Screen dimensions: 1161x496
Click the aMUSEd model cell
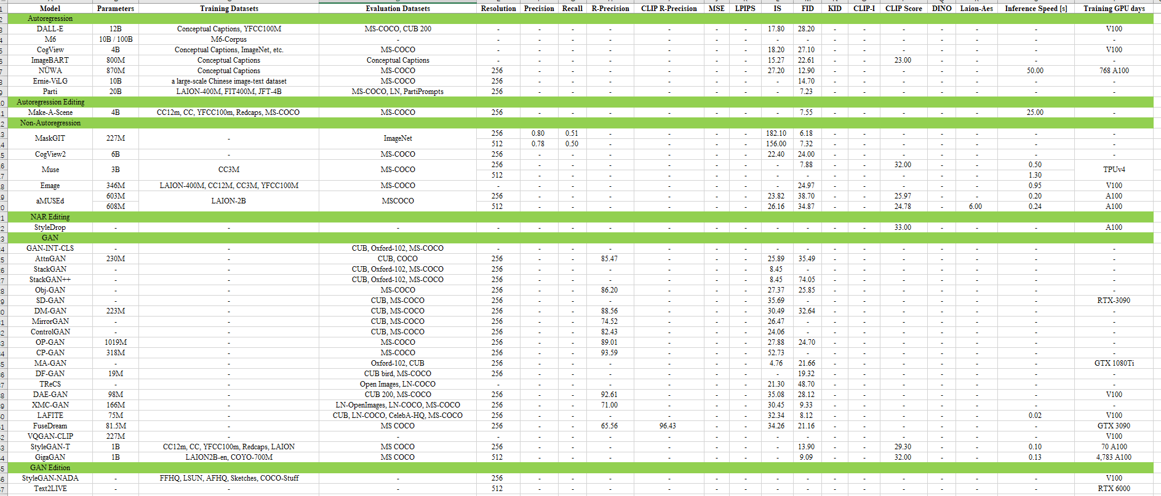[x=50, y=201]
